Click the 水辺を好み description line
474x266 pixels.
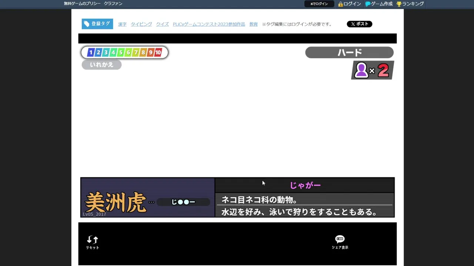[x=299, y=212]
